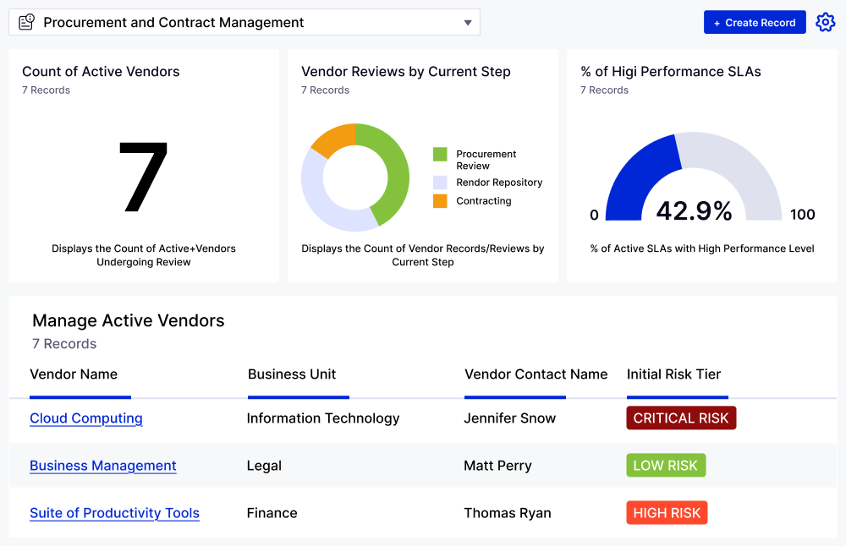The height and width of the screenshot is (546, 846).
Task: Click the Create Record button
Action: 755,23
